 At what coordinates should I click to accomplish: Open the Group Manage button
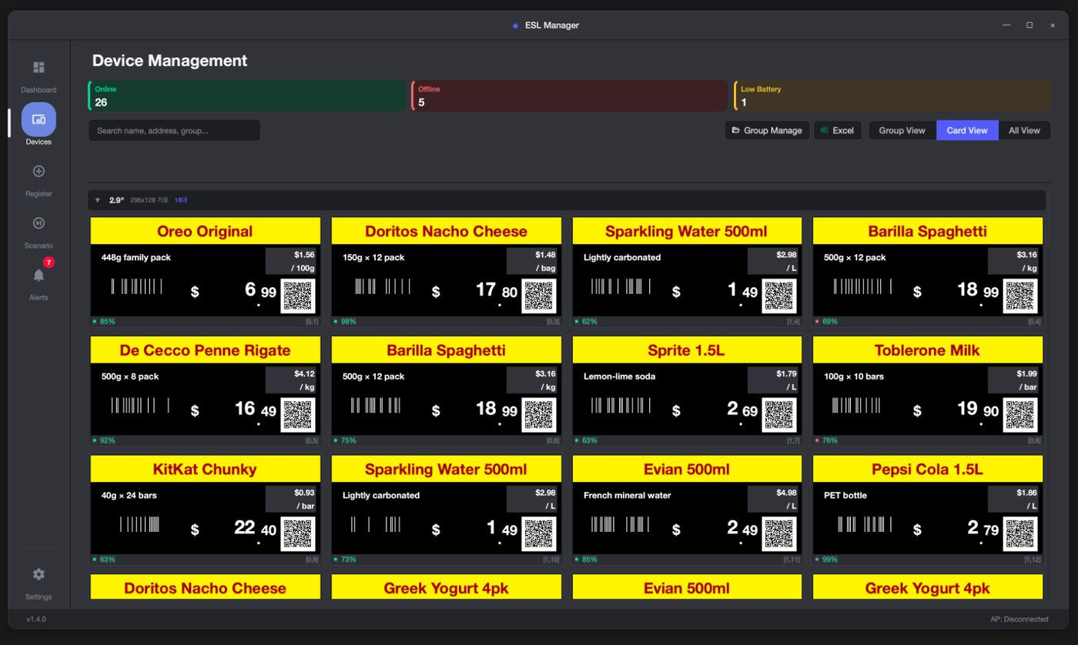coord(767,131)
